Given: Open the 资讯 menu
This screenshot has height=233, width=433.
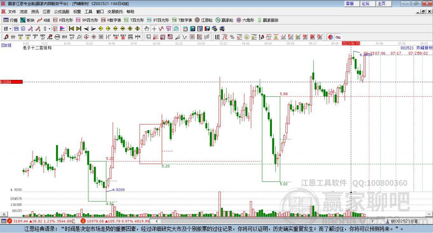Looking at the screenshot, I should [x=35, y=11].
